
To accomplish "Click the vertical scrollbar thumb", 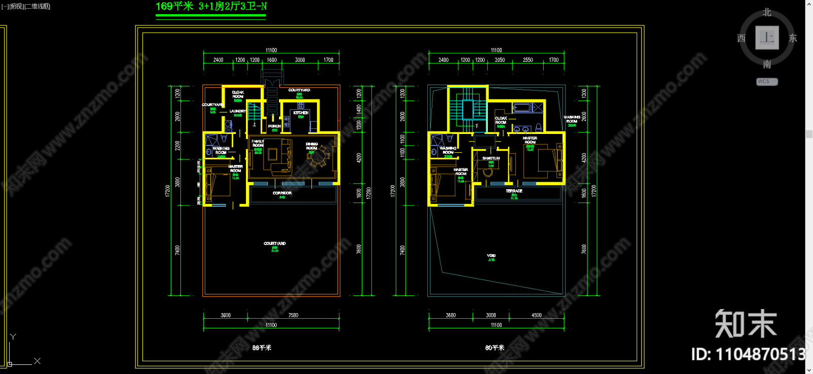I will [809, 134].
